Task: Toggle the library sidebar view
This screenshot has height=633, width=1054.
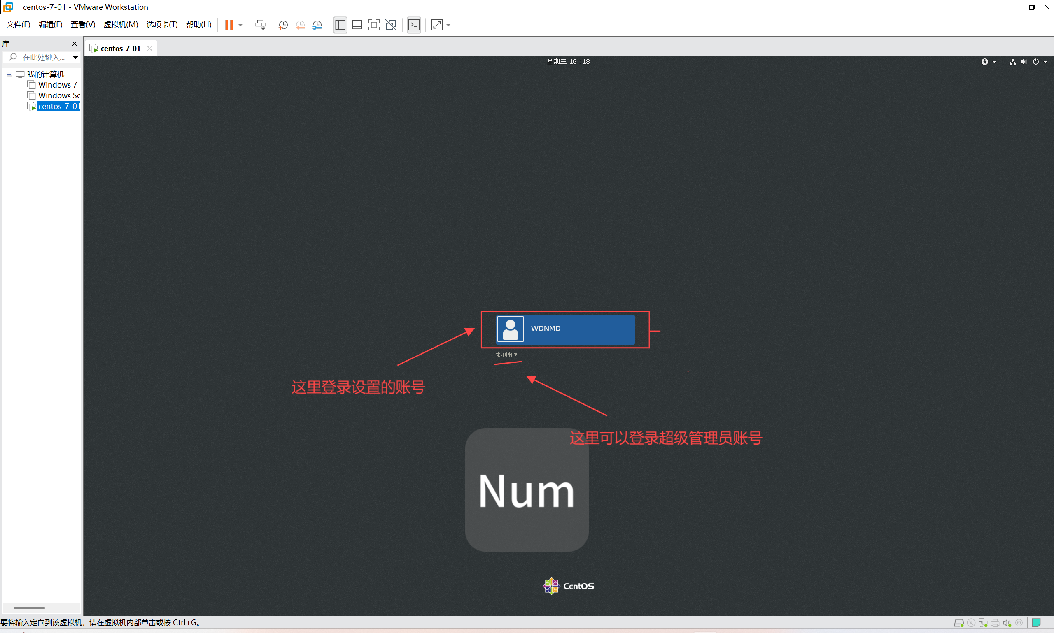Action: (340, 25)
